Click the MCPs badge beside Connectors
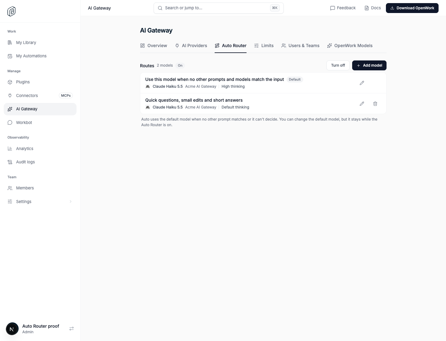This screenshot has width=446, height=341. (x=66, y=95)
